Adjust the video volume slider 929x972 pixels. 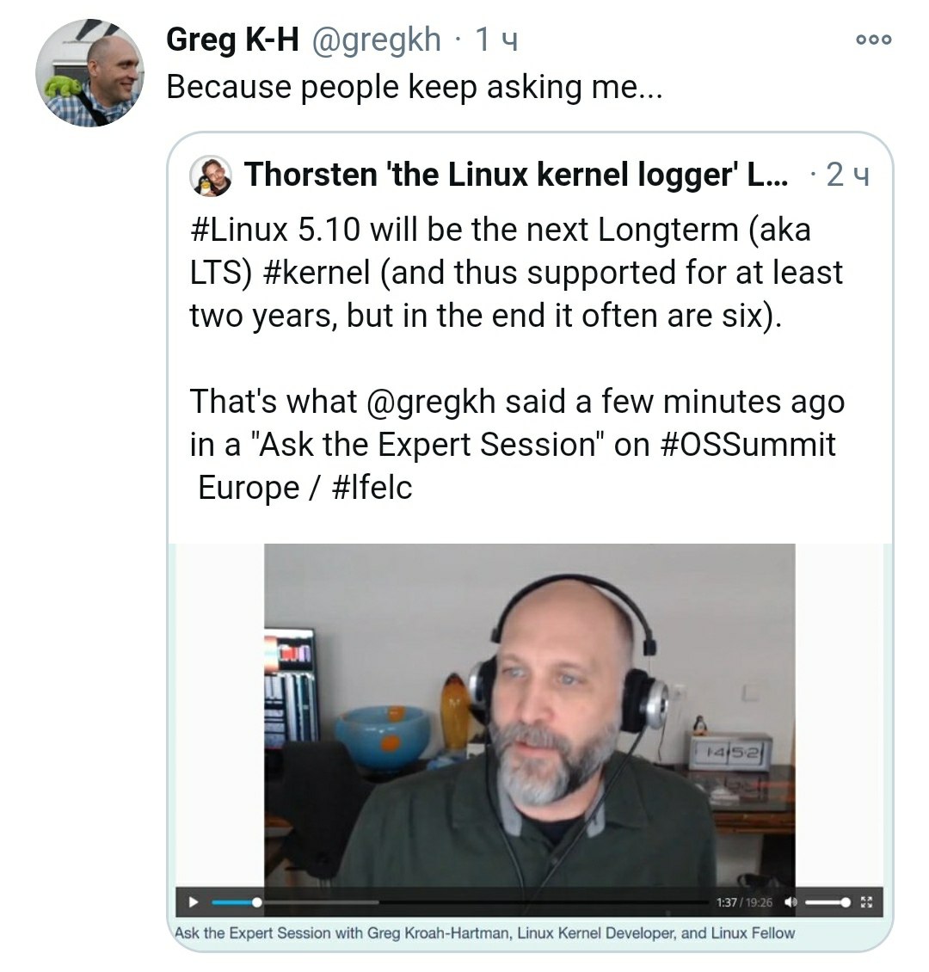coord(827,902)
